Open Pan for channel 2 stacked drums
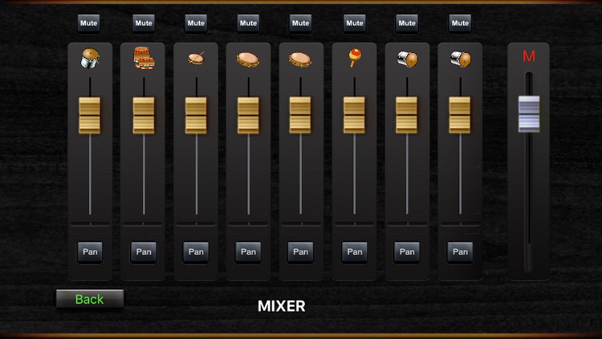The image size is (602, 339). [x=144, y=251]
